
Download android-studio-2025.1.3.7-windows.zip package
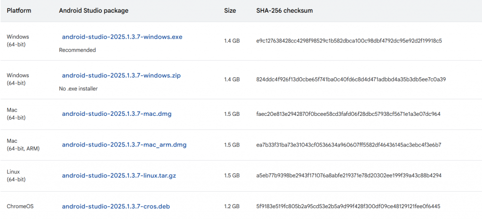pyautogui.click(x=121, y=76)
